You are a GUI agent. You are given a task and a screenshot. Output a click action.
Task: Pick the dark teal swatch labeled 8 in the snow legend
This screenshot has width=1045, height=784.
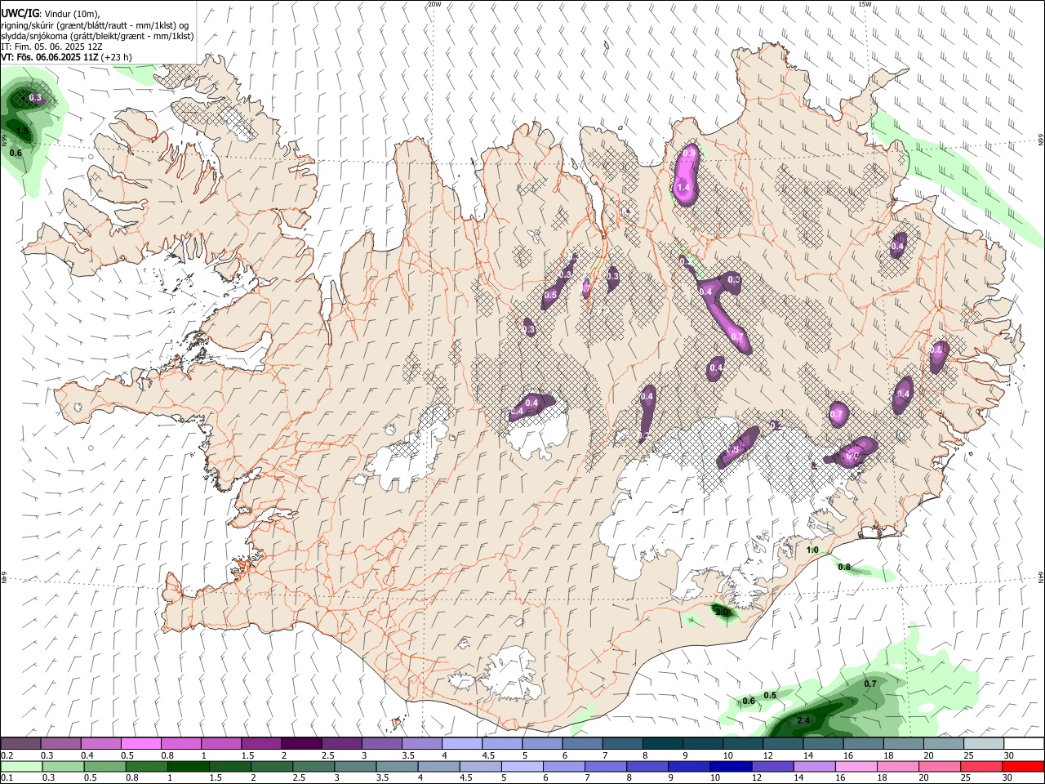(663, 743)
